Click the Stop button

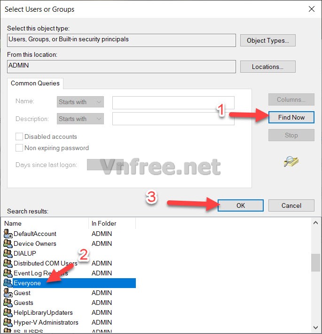(291, 135)
